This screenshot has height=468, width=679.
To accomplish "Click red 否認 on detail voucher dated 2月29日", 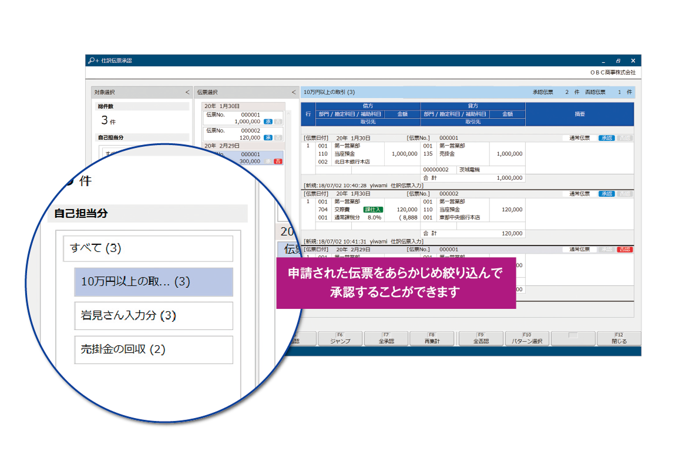I will (625, 250).
